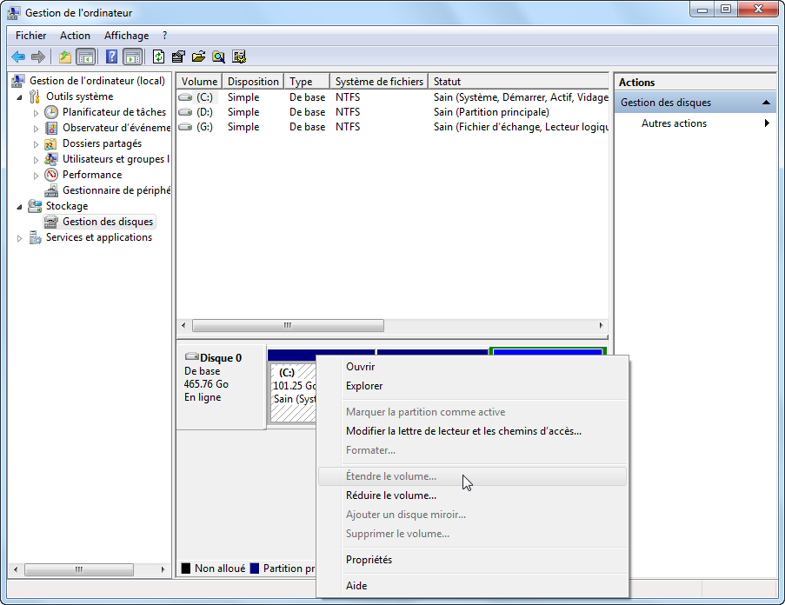785x605 pixels.
Task: Collapse the Stockage tree node
Action: click(19, 207)
